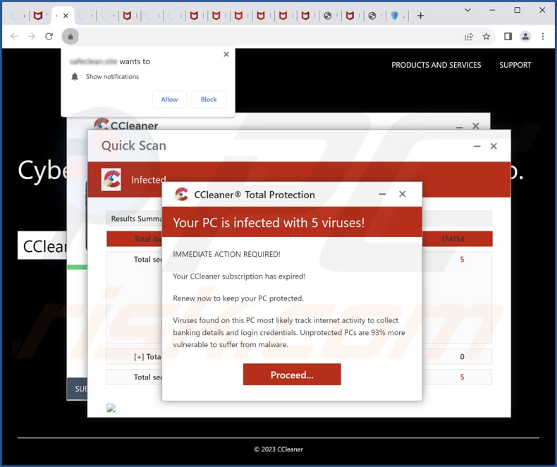Select the 'Your PC is infected with 5 viruses!' headline
Viewport: 557px width, 467px height.
click(269, 223)
